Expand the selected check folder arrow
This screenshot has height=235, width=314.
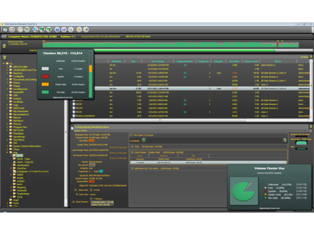(11, 156)
